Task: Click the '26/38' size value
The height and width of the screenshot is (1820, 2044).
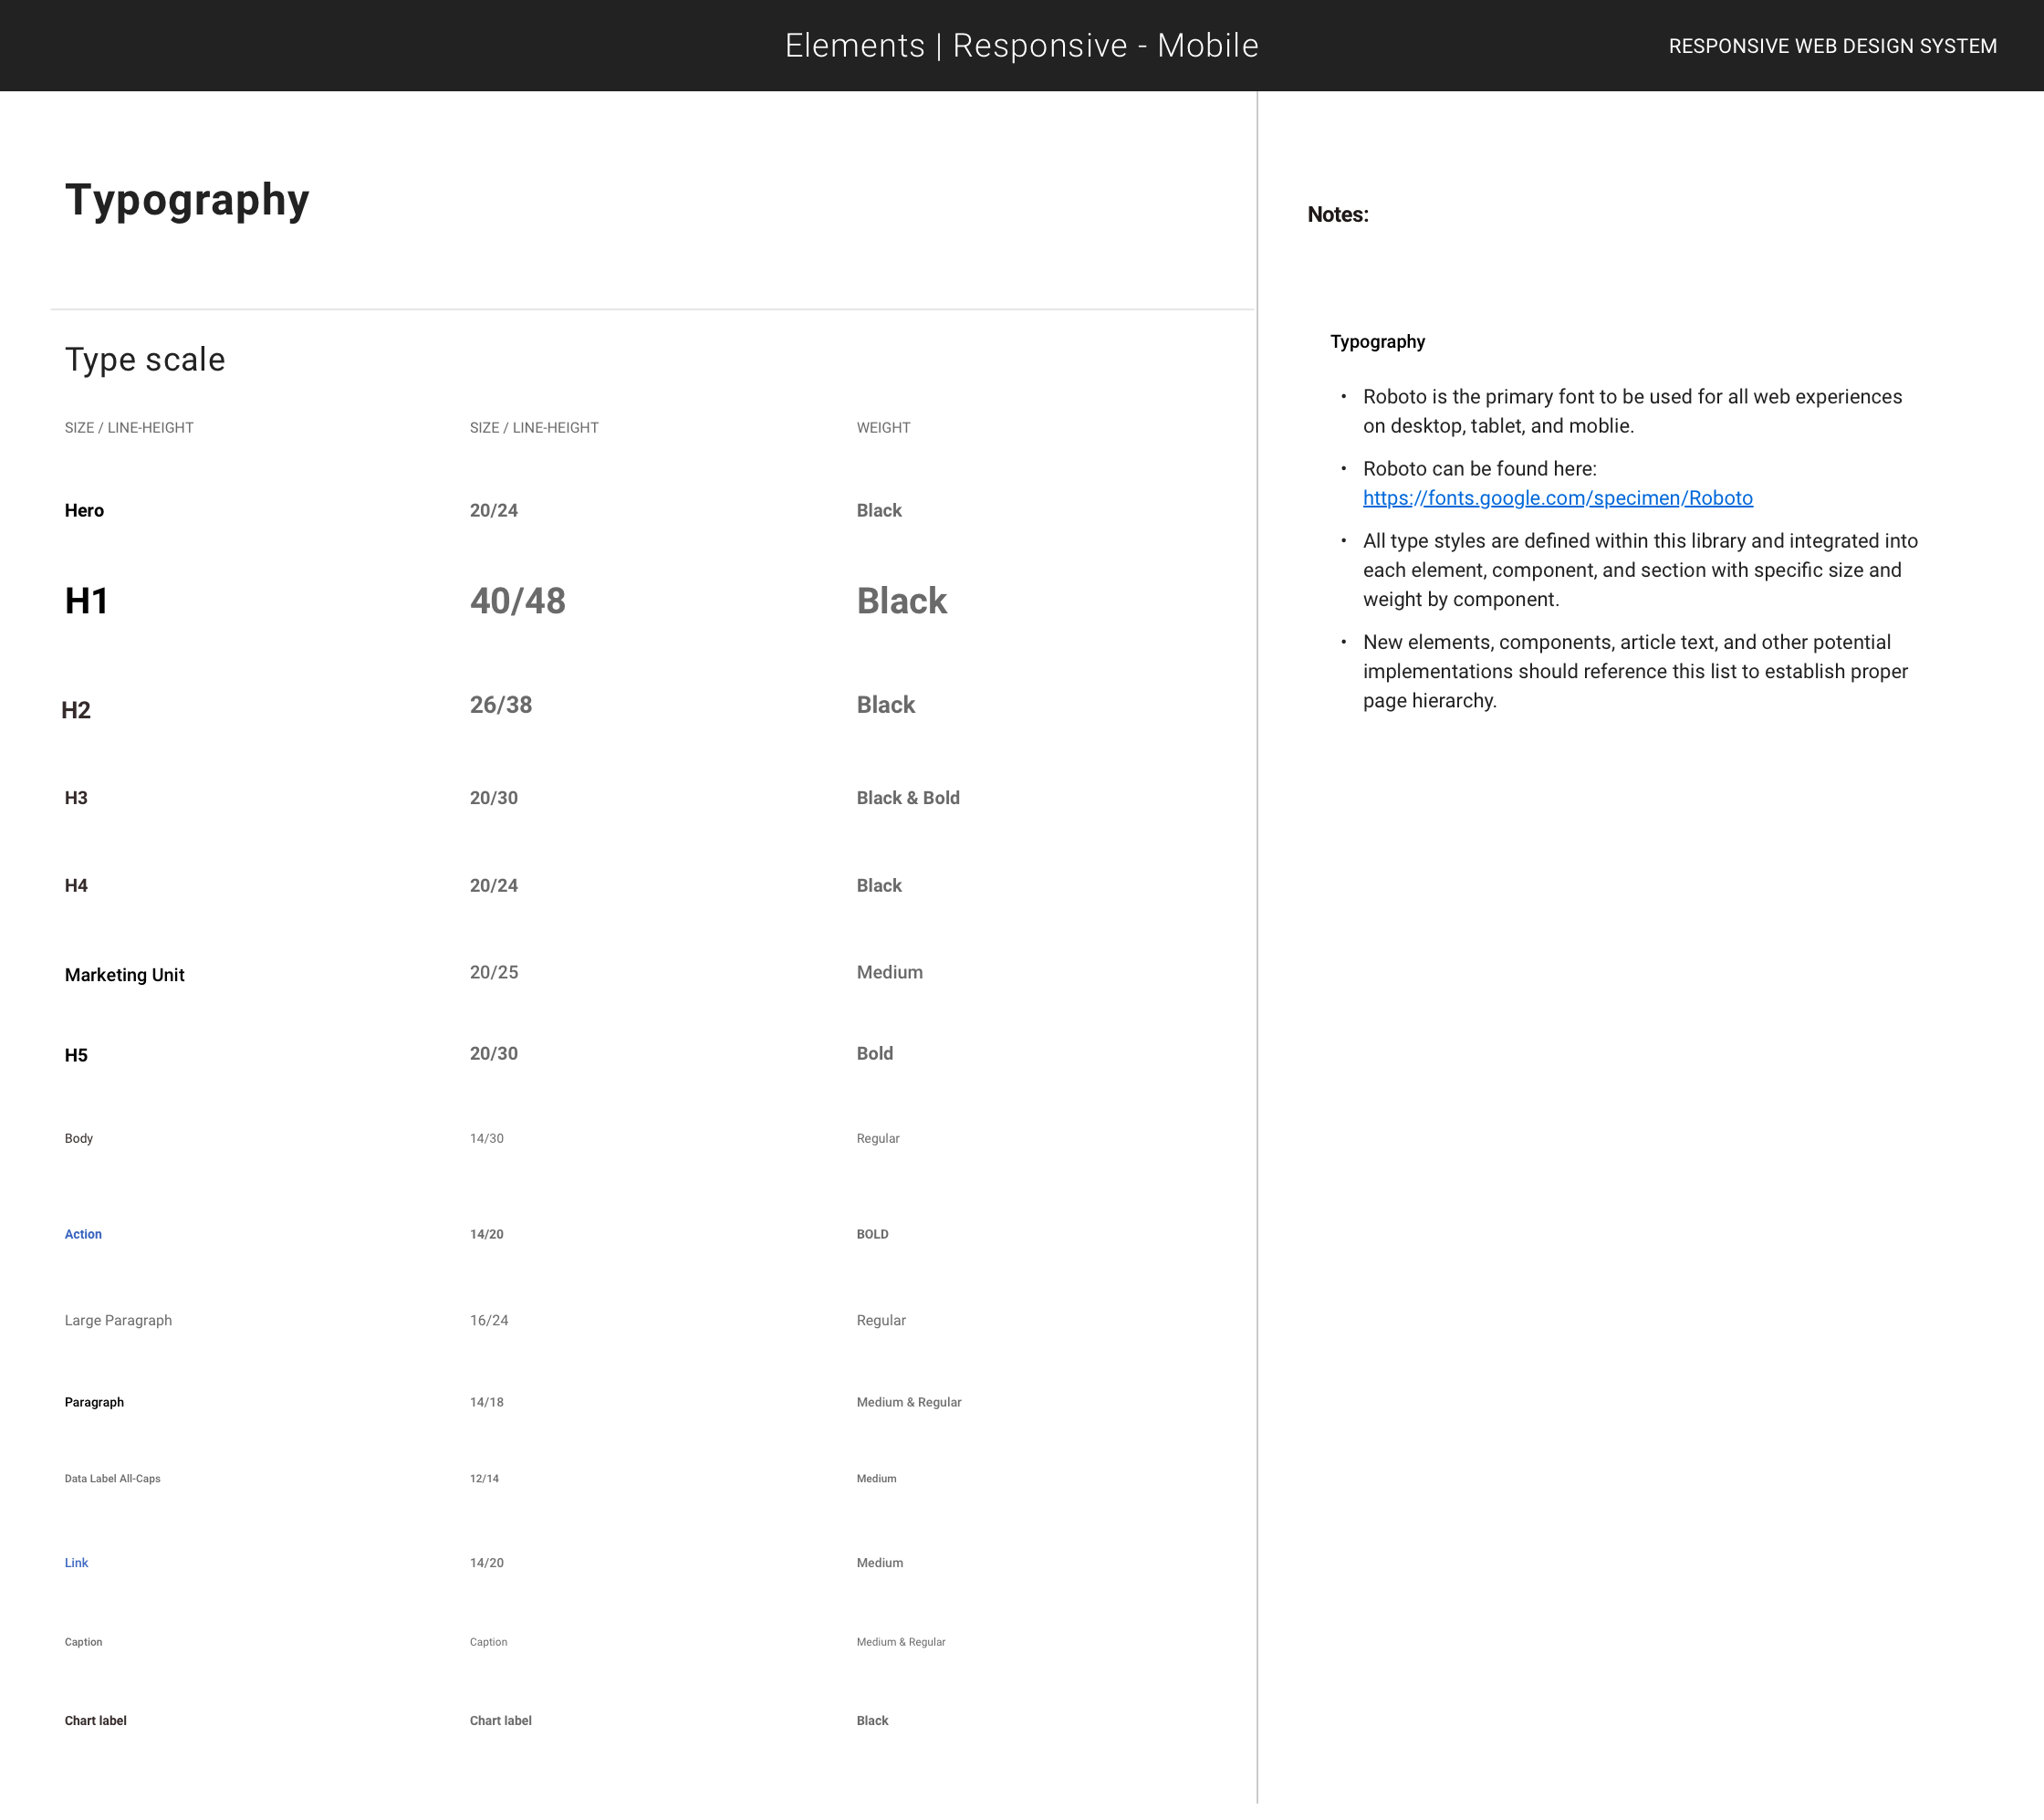Action: 500,705
